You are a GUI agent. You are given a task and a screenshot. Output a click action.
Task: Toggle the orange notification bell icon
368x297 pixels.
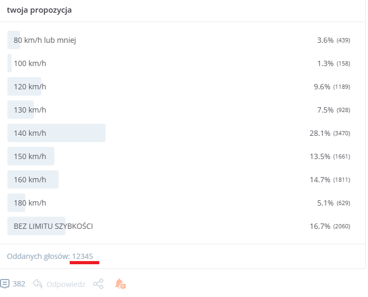point(120,284)
